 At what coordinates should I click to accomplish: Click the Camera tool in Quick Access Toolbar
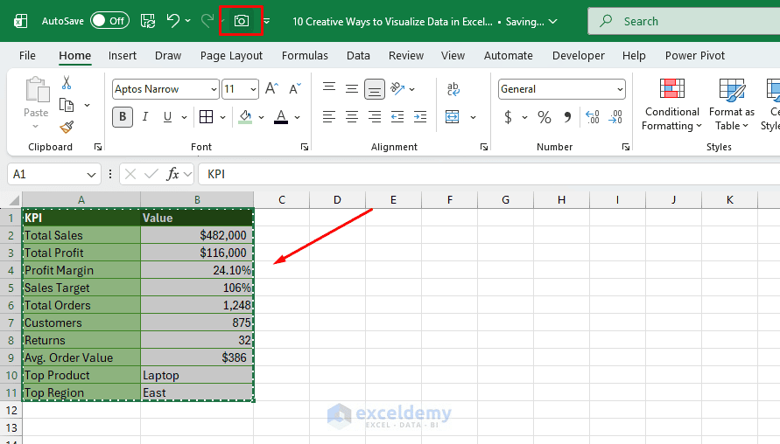(x=242, y=21)
